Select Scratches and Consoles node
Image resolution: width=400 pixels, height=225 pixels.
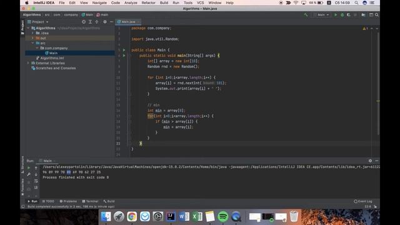56,68
